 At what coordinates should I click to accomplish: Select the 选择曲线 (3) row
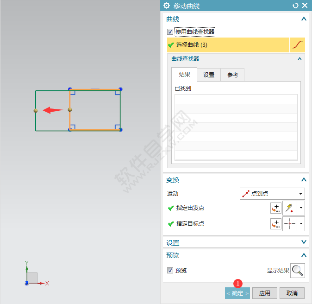point(228,45)
